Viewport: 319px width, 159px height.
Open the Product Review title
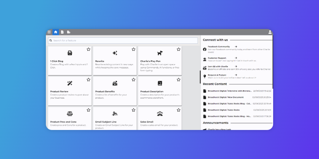pos(59,91)
